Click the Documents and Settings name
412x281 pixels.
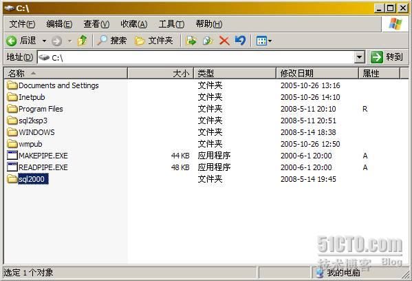(58, 85)
